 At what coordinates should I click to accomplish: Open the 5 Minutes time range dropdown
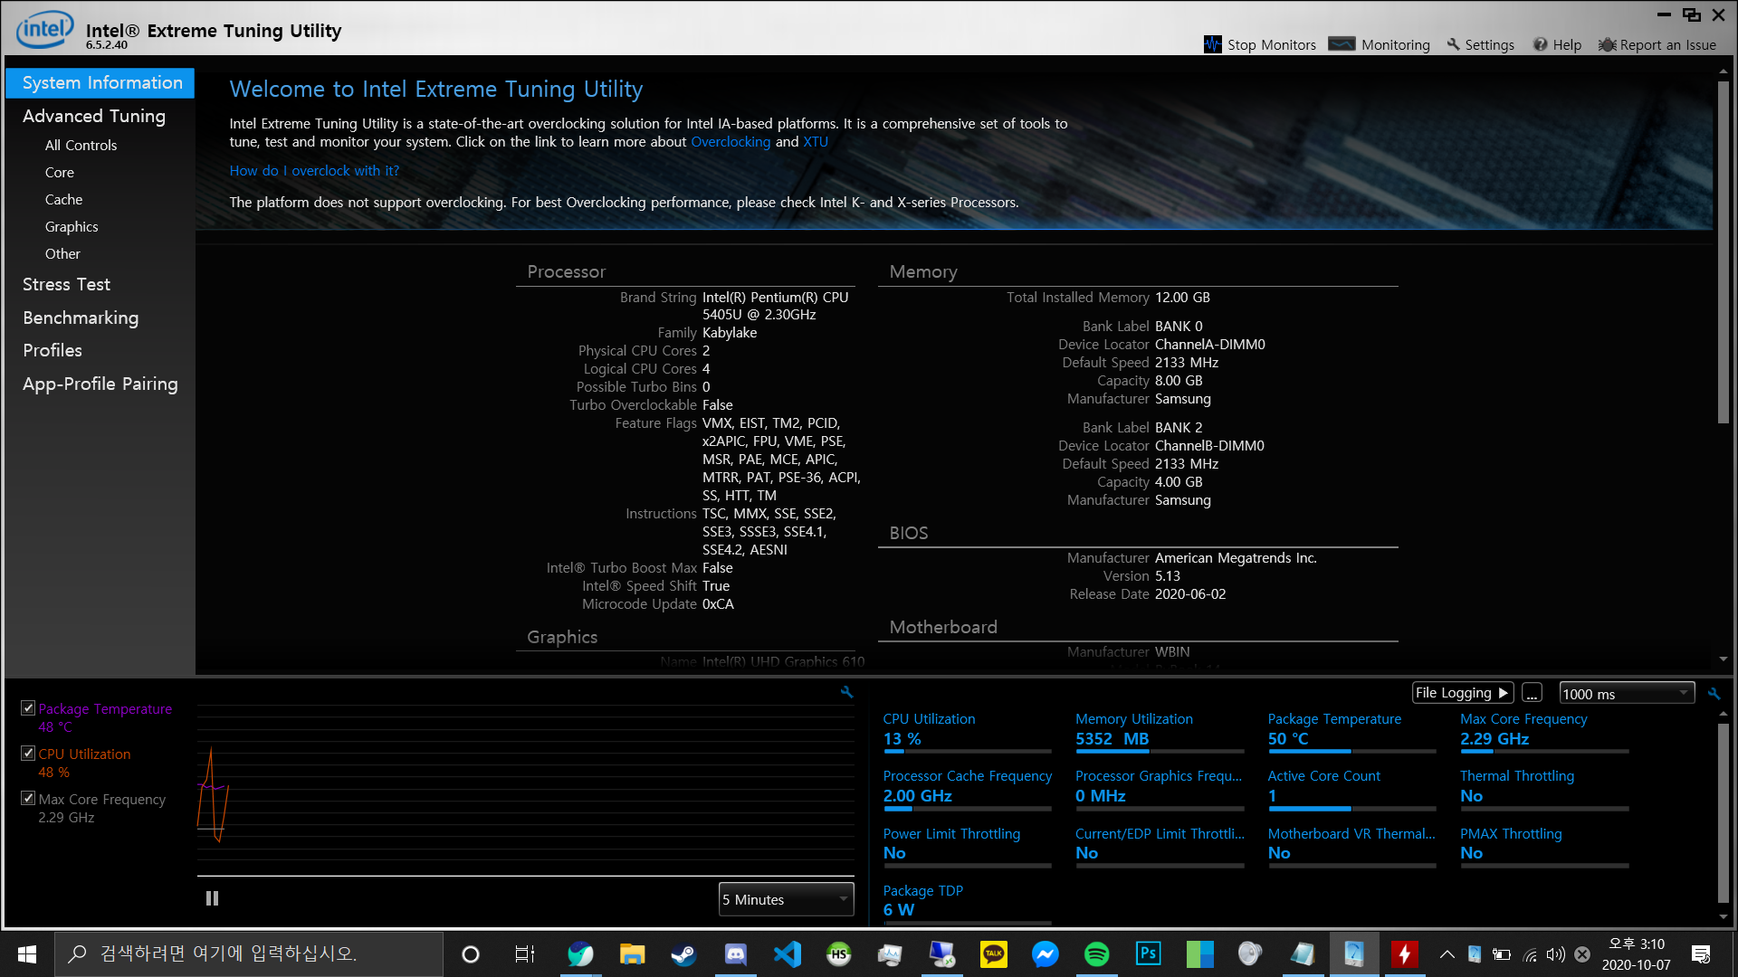786,899
